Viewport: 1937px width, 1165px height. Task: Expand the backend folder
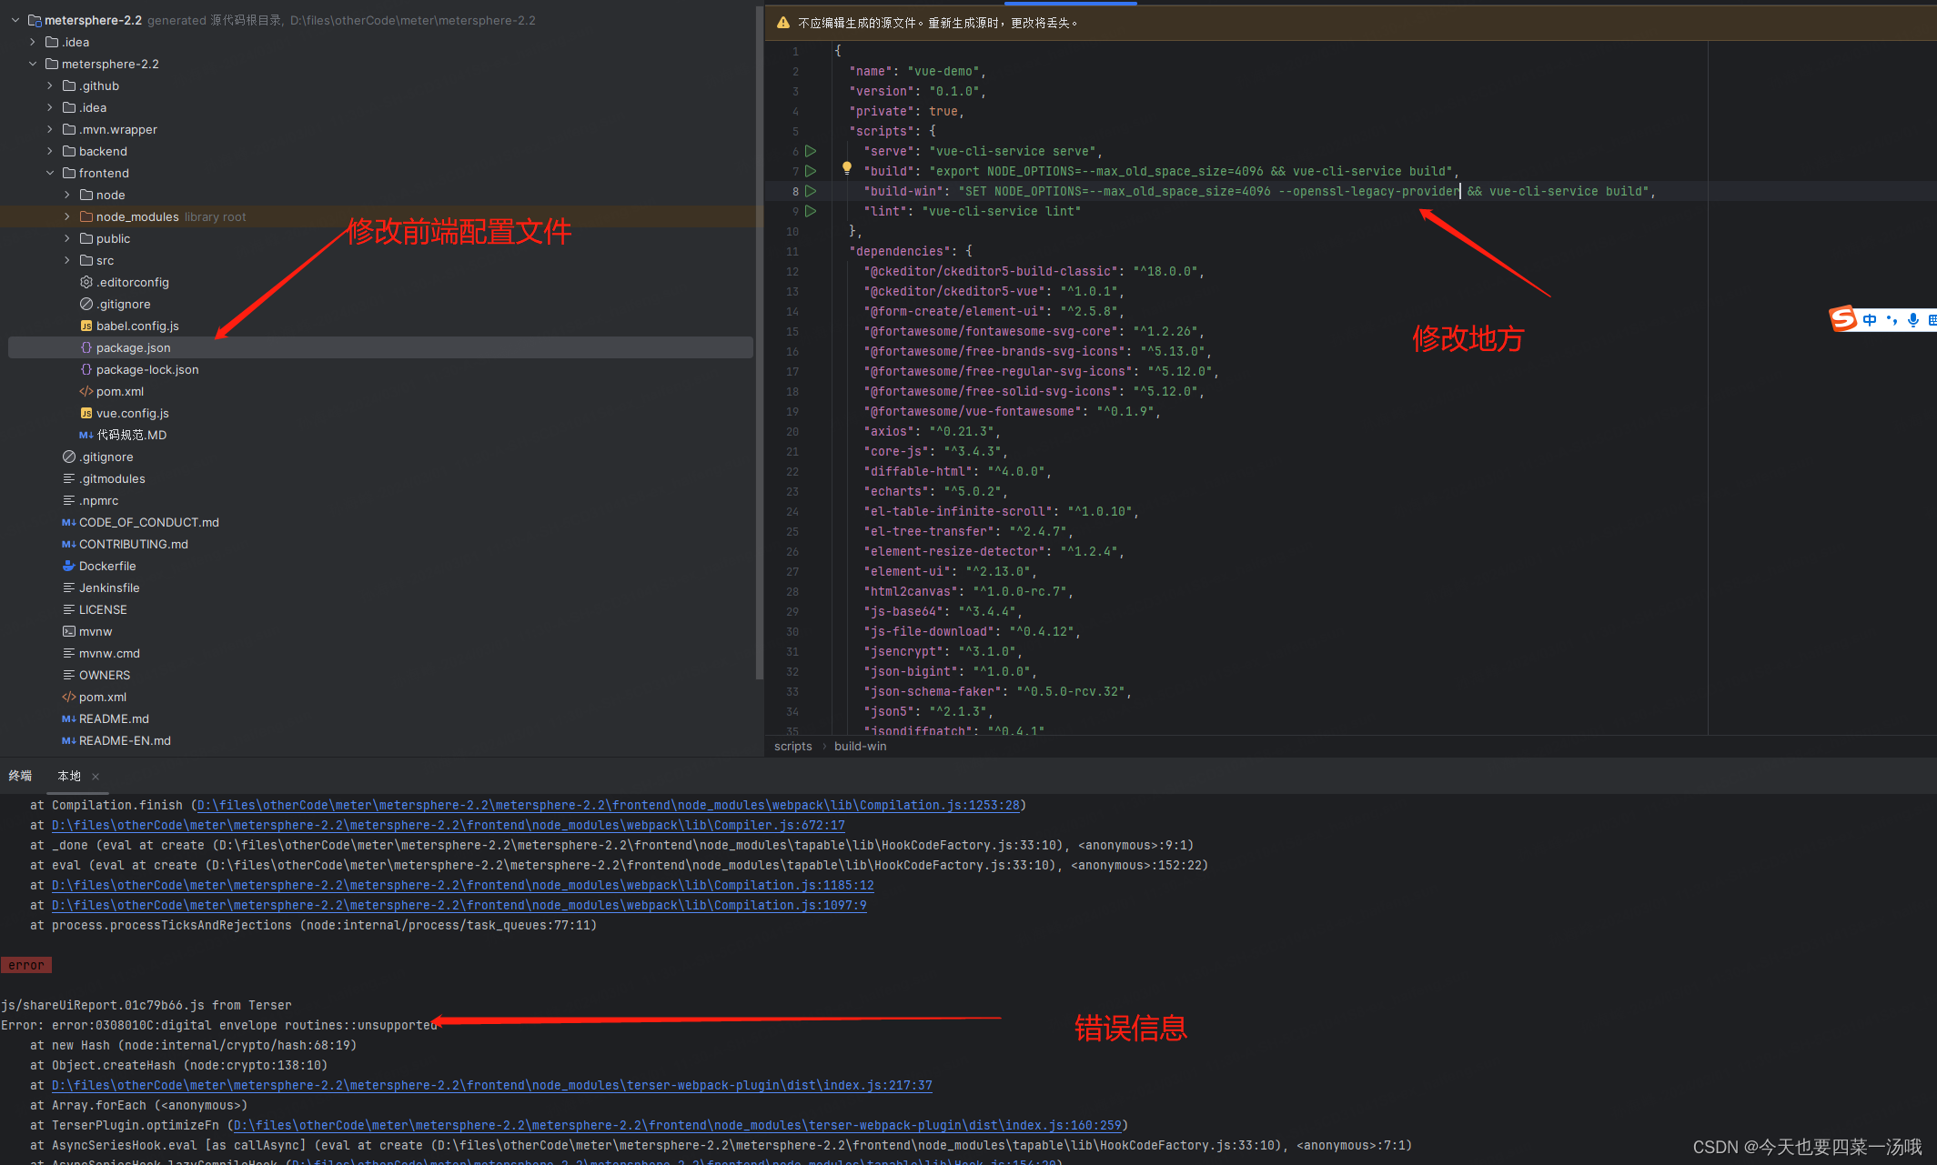click(50, 151)
